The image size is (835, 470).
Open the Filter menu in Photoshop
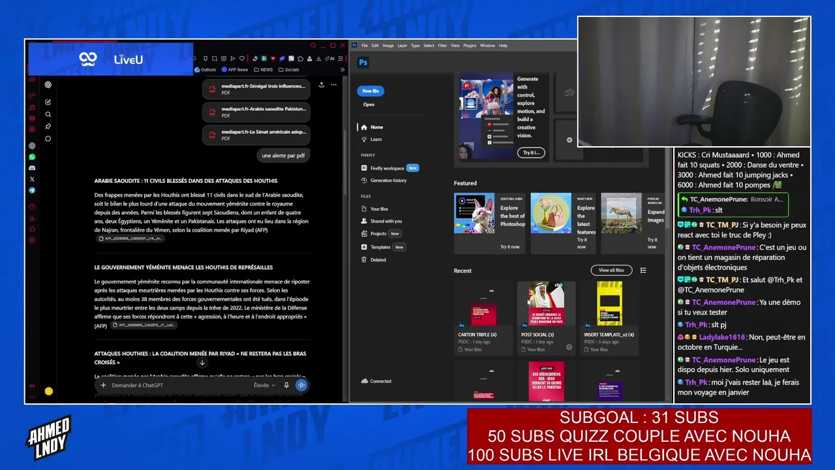tap(442, 46)
